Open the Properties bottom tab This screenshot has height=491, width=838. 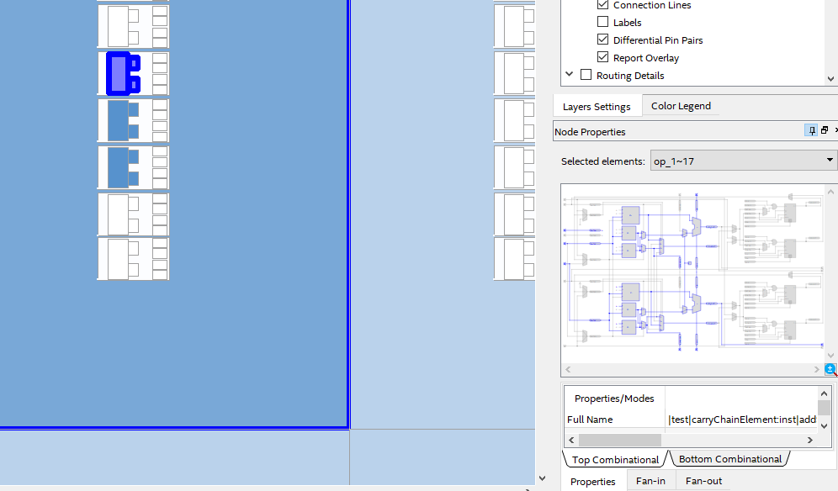point(592,482)
